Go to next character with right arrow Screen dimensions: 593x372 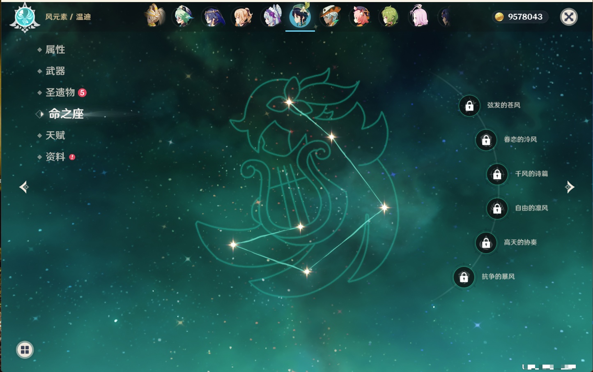coord(570,187)
